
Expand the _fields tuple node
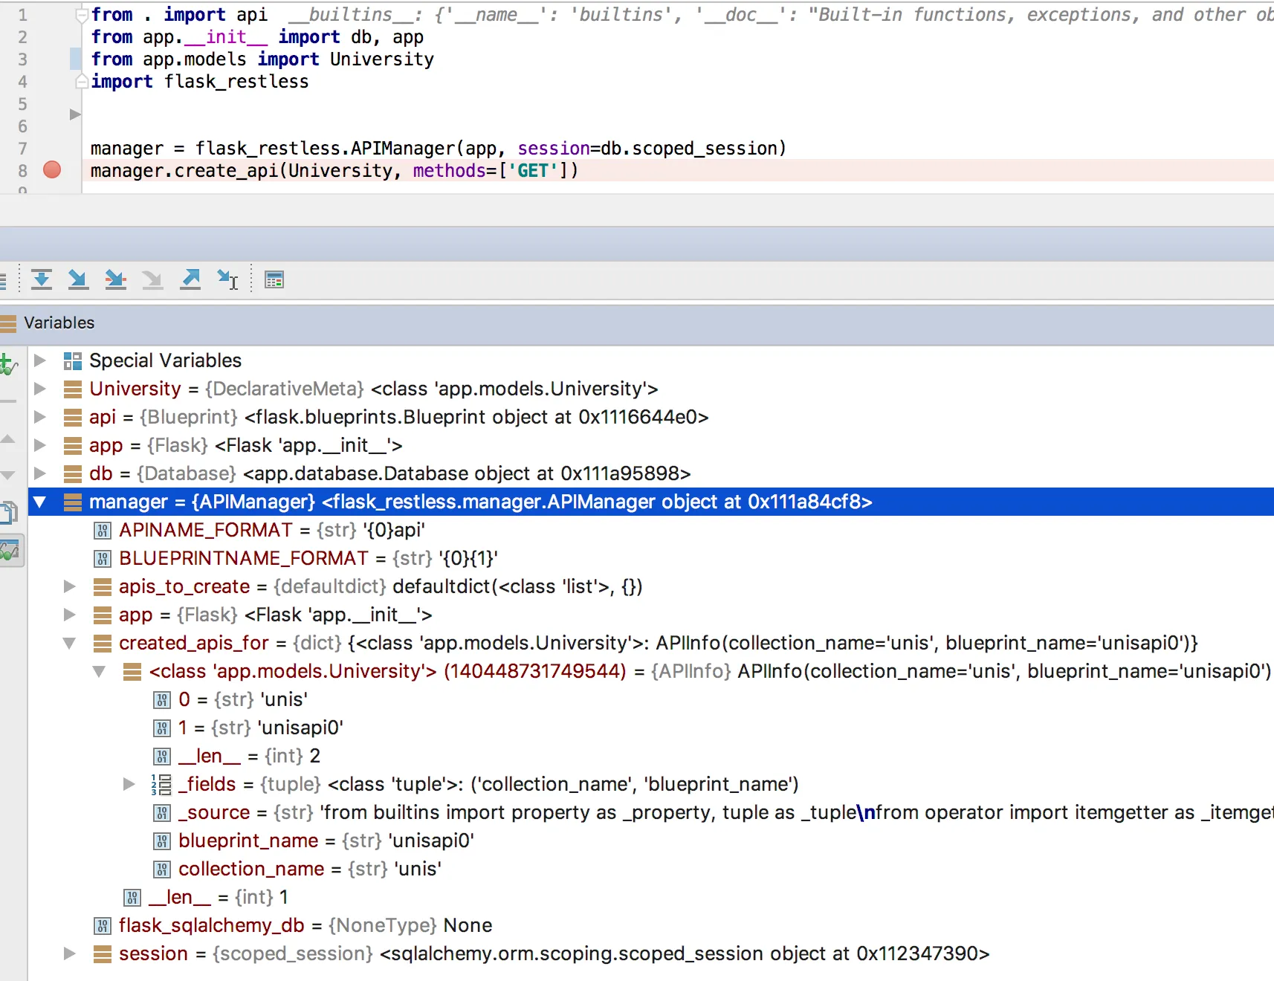[x=129, y=784]
